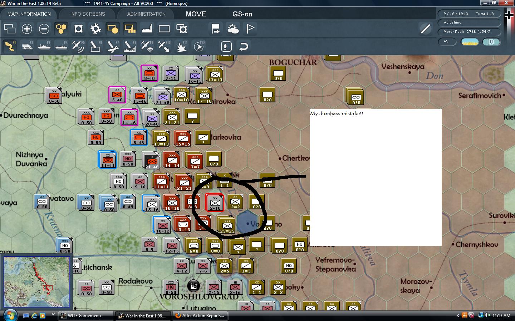
Task: Toggle the unit-with-circle display mode
Action: click(x=113, y=29)
